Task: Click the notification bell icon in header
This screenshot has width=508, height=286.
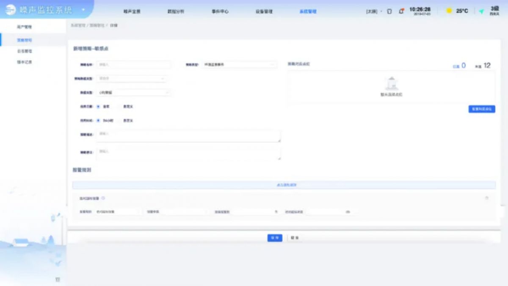Action: coord(401,11)
